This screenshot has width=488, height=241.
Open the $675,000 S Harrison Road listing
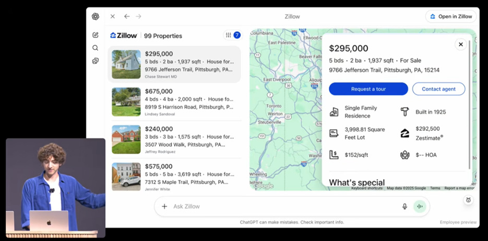(174, 102)
